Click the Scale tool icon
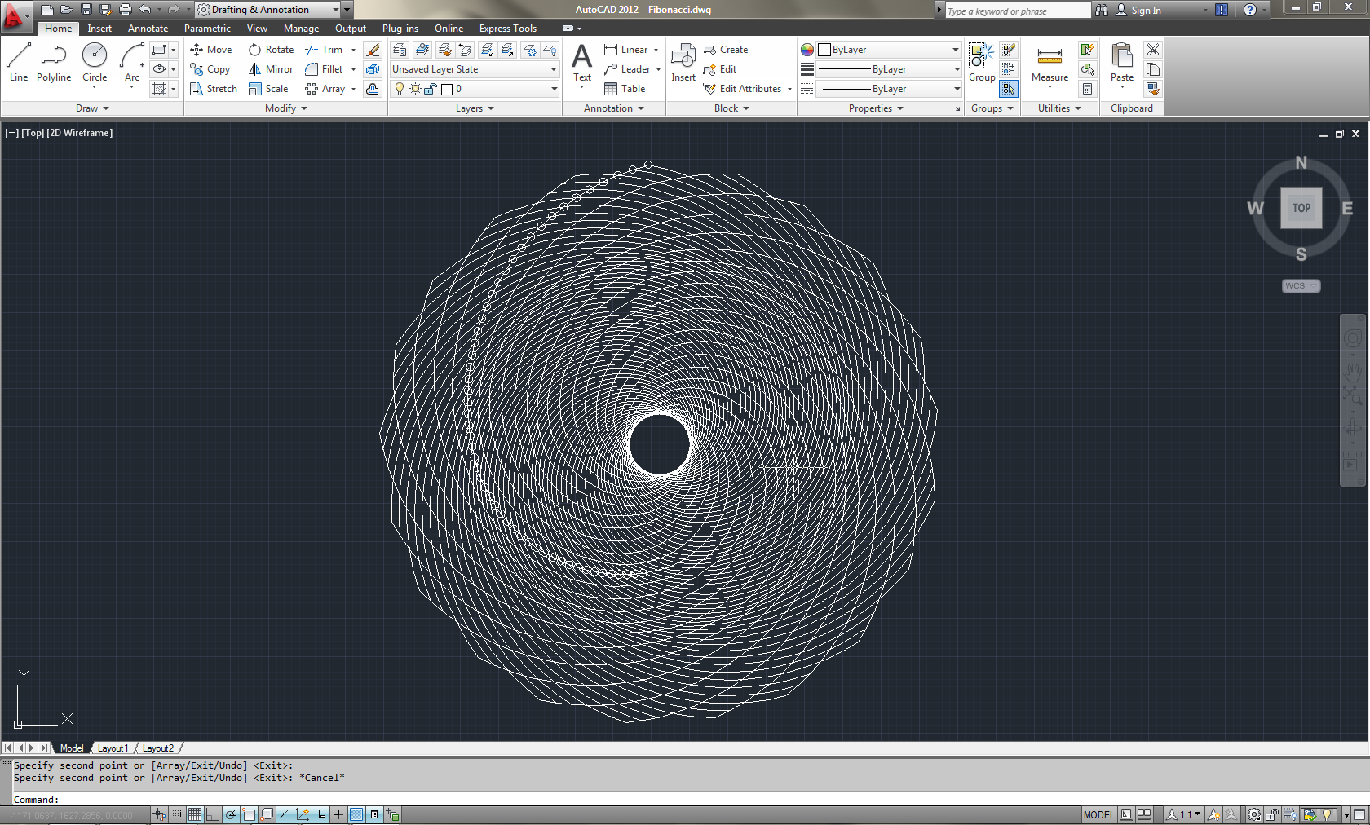The width and height of the screenshot is (1370, 825). click(255, 89)
